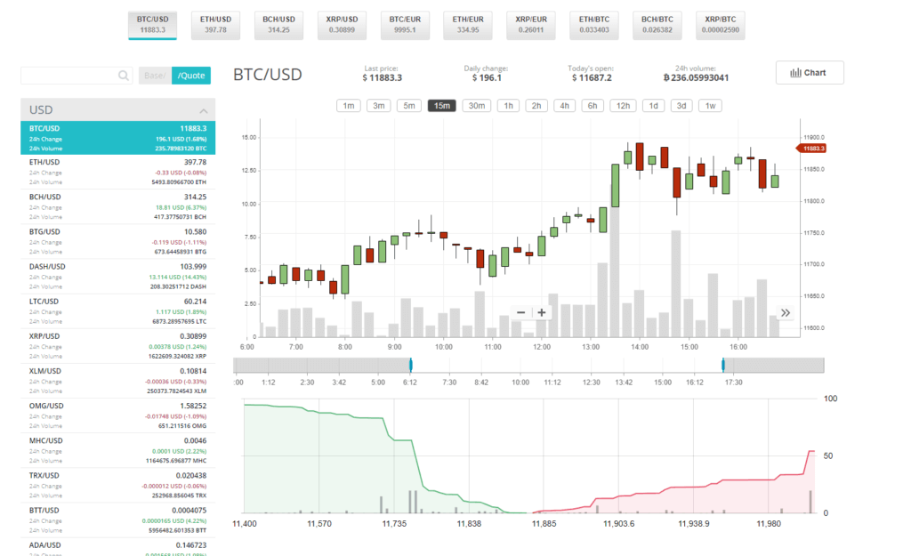
Task: Choose the BTT/USD market row
Action: pyautogui.click(x=118, y=520)
